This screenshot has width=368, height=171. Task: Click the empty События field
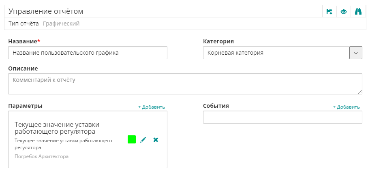[x=282, y=117]
